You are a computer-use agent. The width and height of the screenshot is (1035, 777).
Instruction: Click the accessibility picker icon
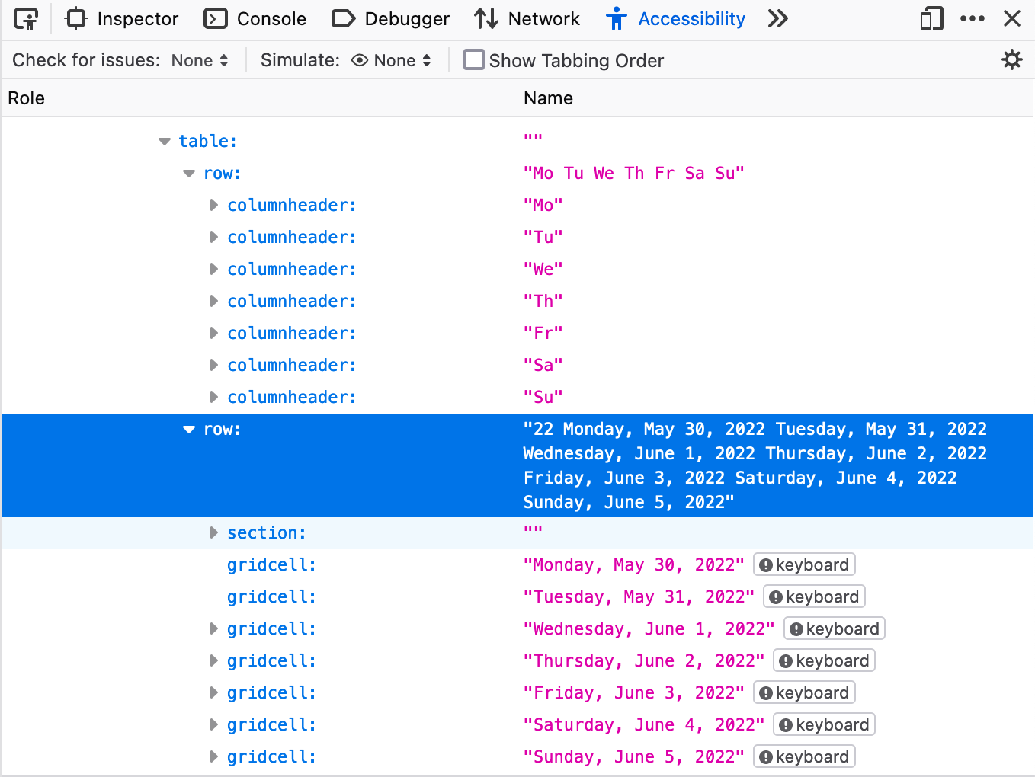pos(26,18)
